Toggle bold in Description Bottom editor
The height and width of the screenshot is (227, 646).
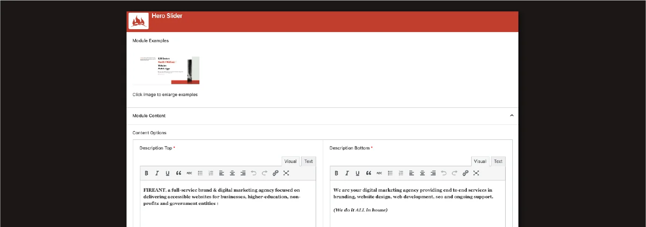[336, 173]
